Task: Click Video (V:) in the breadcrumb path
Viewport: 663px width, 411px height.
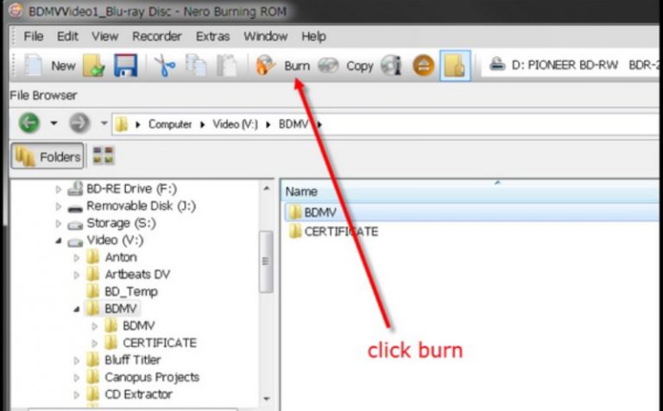Action: (x=235, y=123)
